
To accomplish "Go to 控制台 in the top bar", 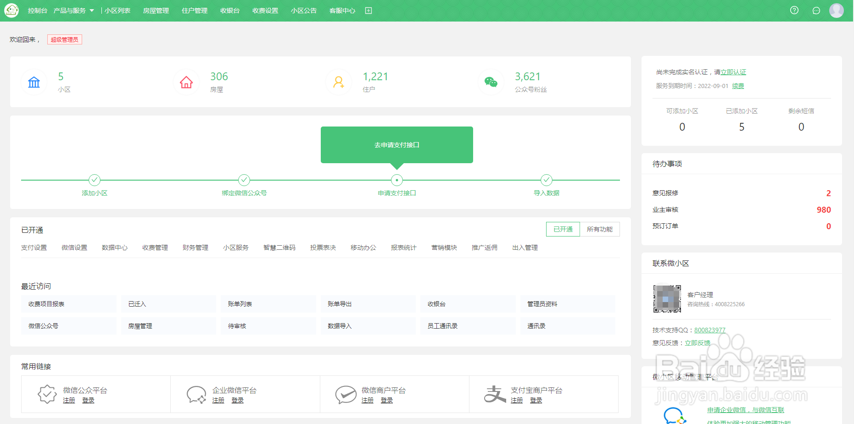I will [38, 11].
